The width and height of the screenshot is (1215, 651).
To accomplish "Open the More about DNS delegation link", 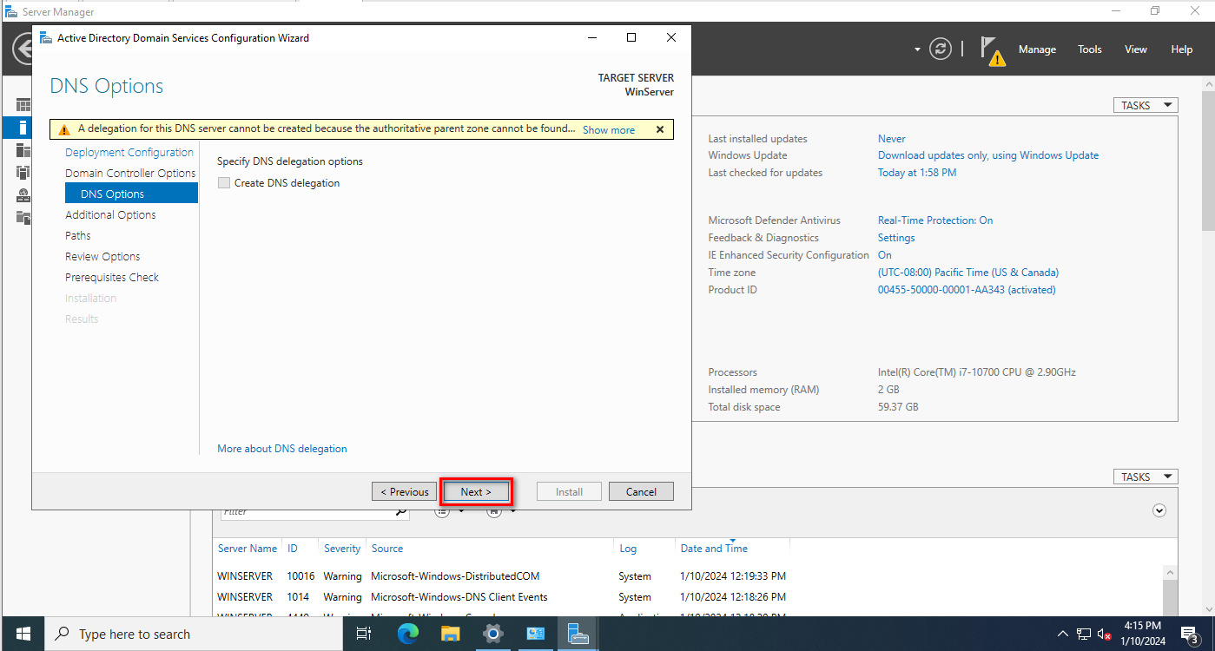I will click(x=282, y=449).
